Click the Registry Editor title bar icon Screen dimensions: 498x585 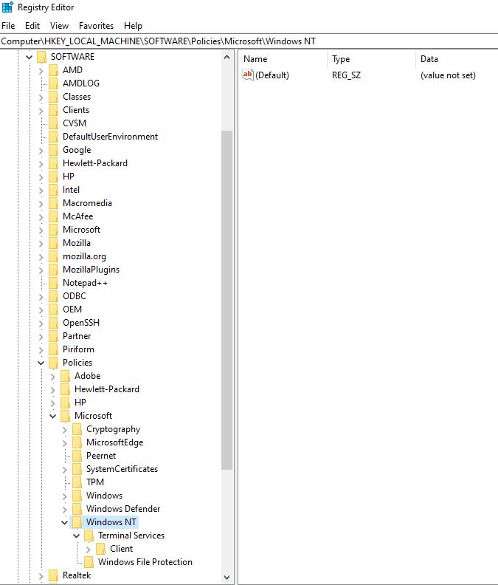tap(7, 7)
